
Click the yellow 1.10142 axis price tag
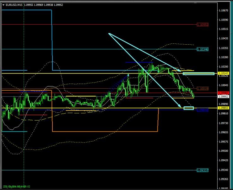[223, 73]
